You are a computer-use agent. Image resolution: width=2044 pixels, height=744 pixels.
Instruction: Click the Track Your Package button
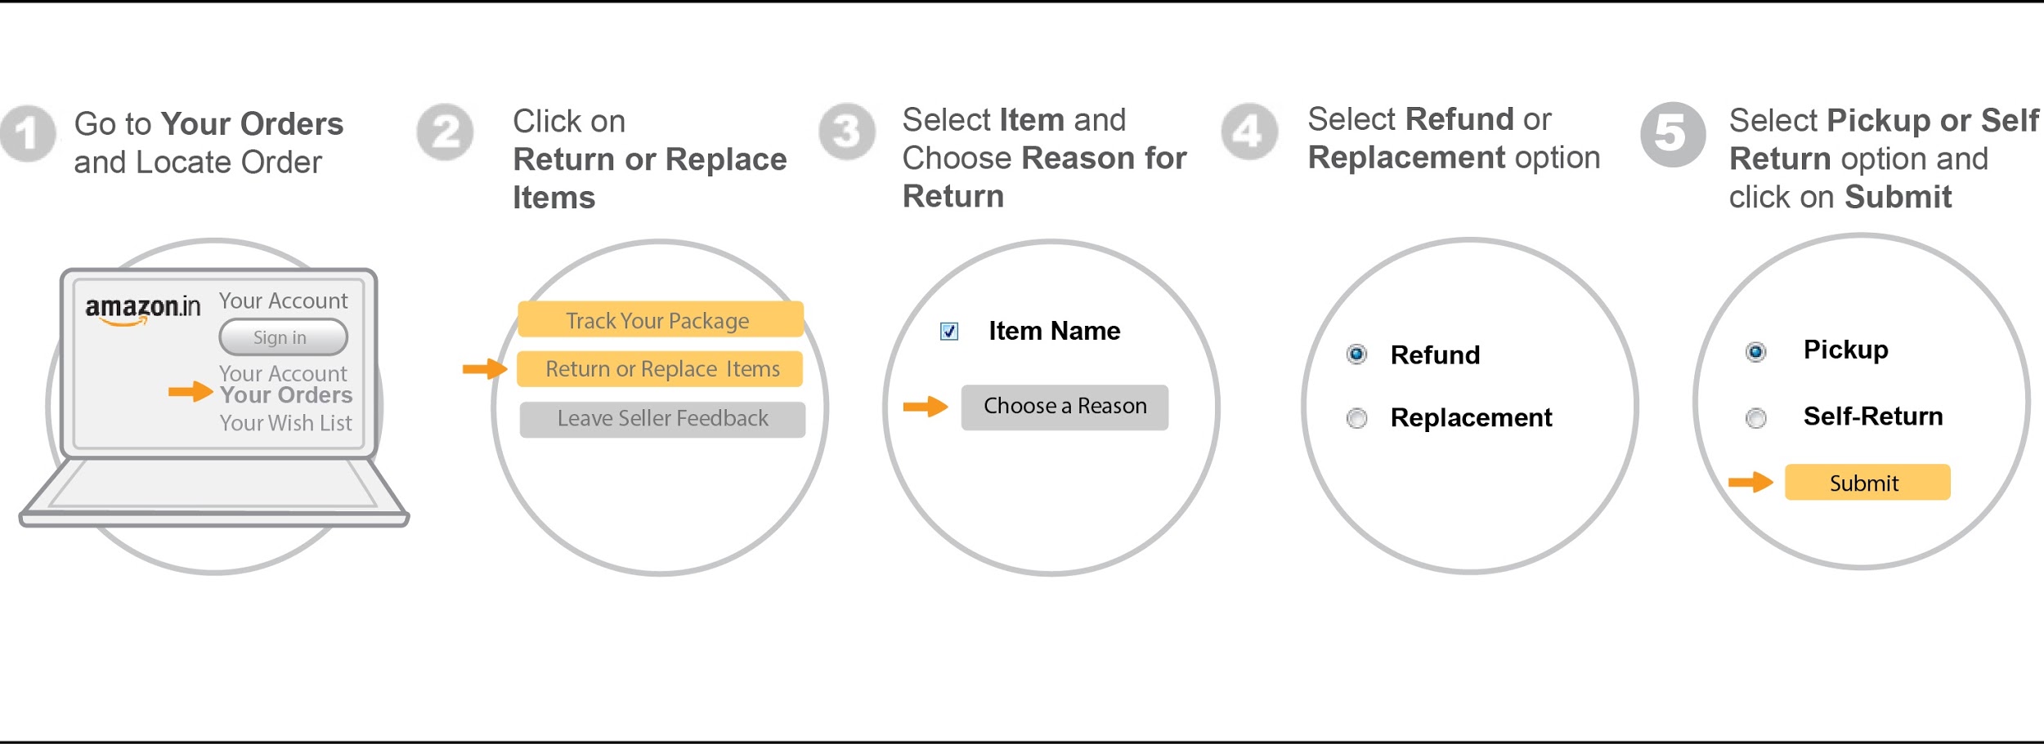(661, 320)
